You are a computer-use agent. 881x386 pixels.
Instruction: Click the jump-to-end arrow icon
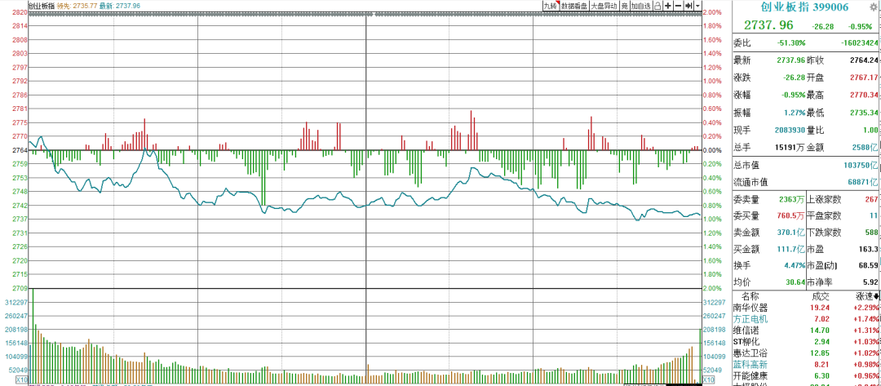pos(688,6)
